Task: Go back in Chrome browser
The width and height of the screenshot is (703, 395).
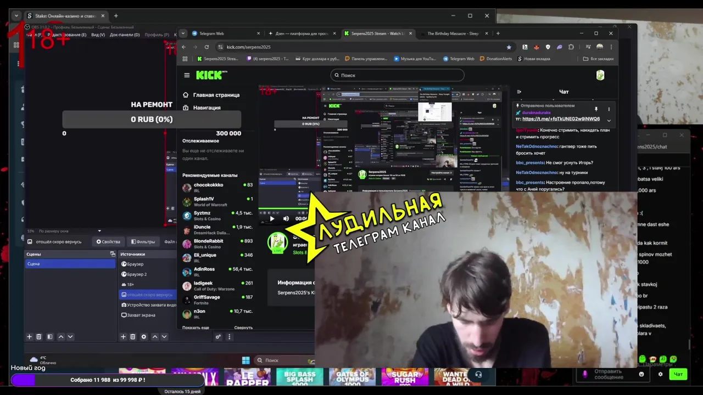Action: [184, 47]
